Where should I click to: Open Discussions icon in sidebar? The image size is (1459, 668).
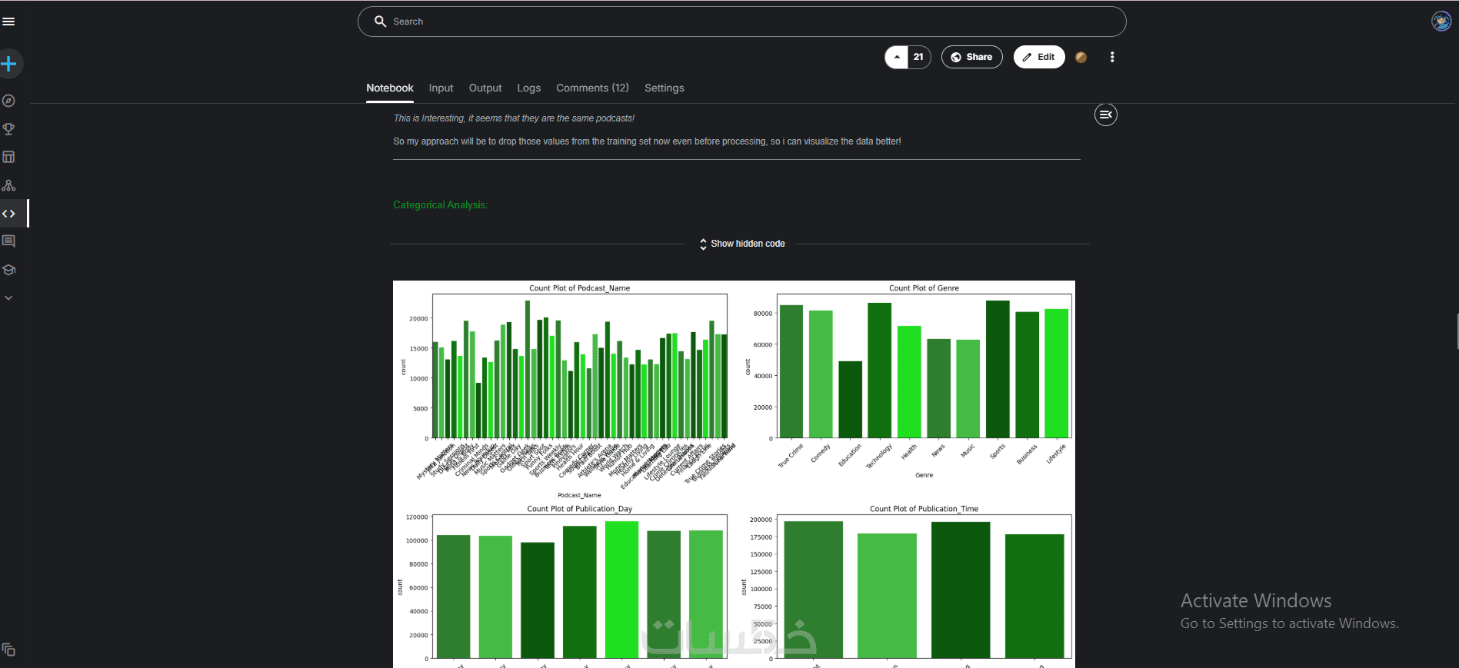pyautogui.click(x=8, y=241)
